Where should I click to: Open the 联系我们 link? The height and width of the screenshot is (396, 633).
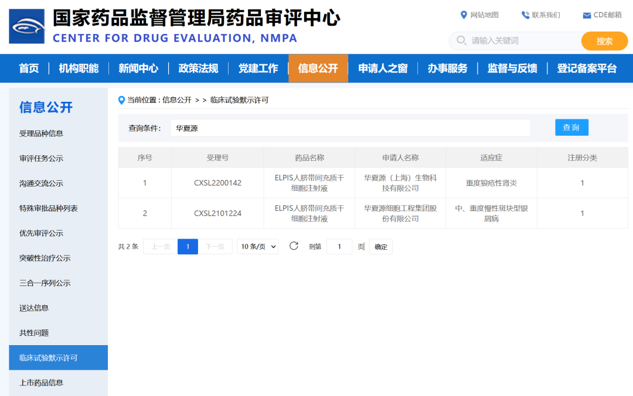tap(546, 15)
